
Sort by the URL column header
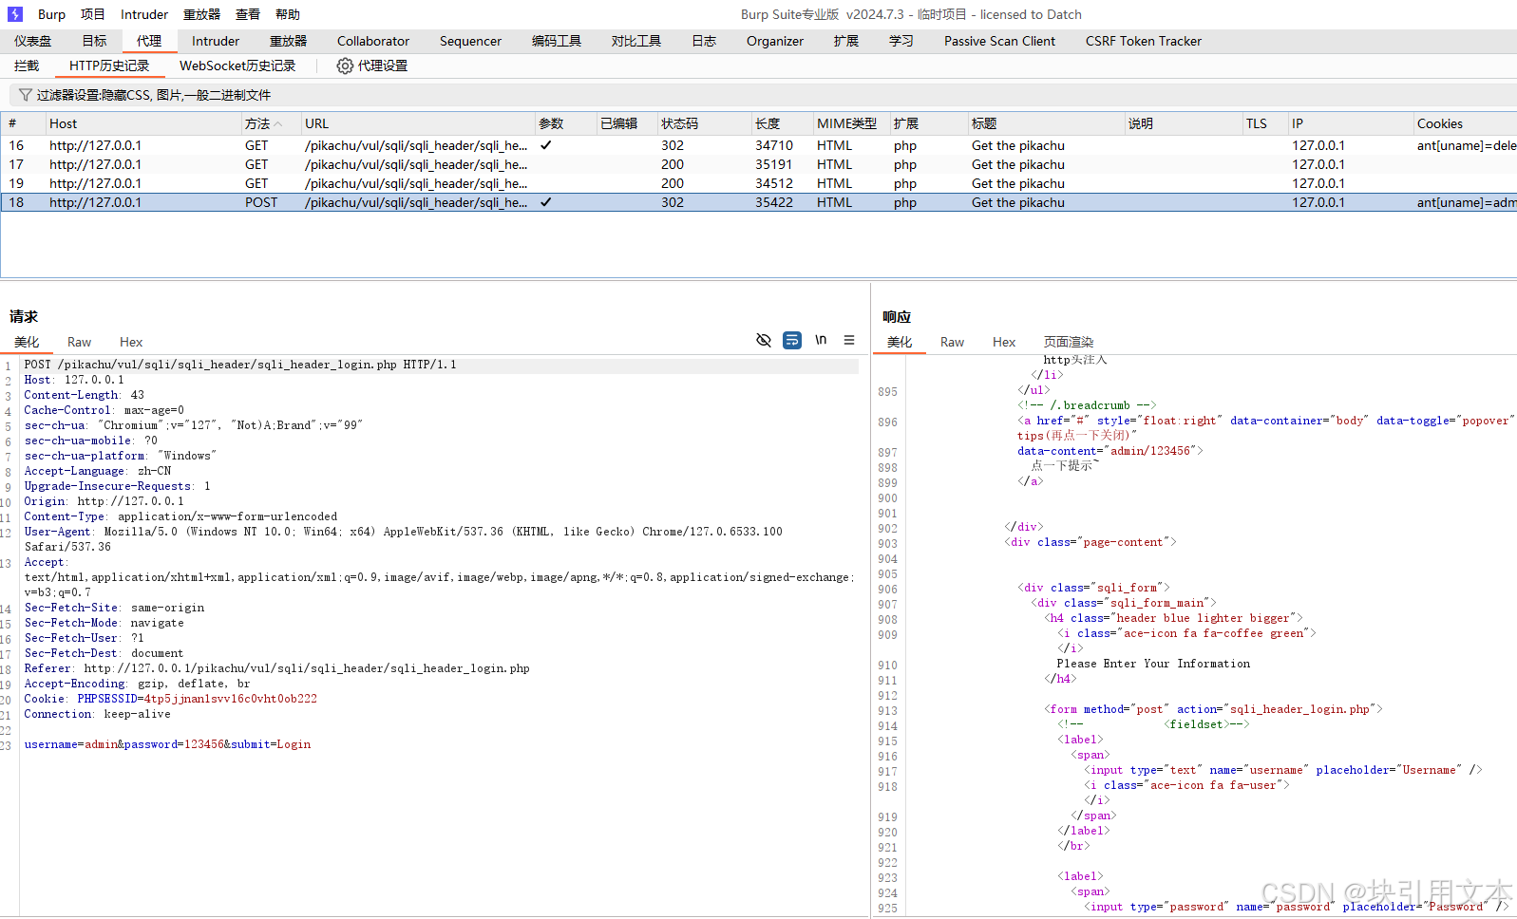[x=418, y=123]
